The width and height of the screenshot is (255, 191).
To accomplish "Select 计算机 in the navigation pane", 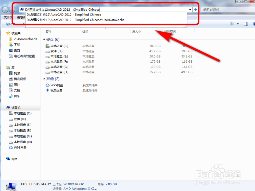I will 16,107.
